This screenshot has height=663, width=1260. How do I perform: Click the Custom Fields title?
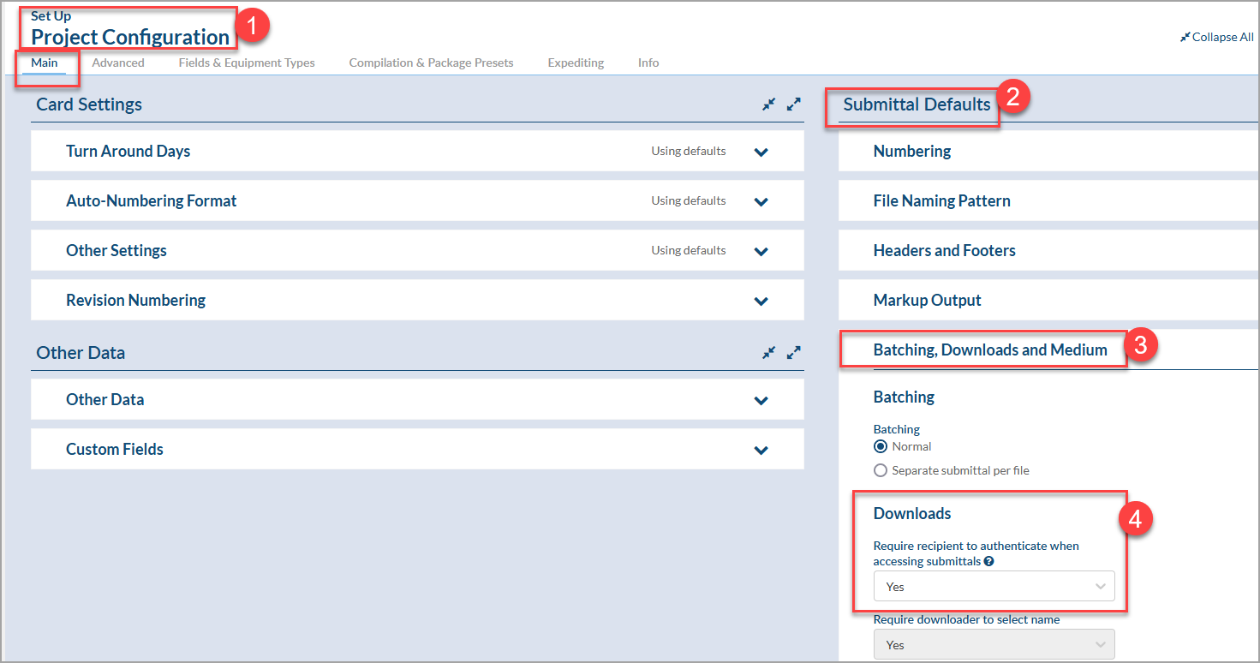click(115, 449)
